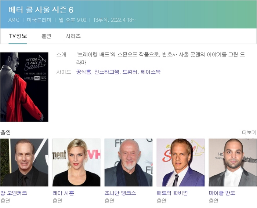Click the 소개 label
The height and width of the screenshot is (208, 257).
click(61, 54)
